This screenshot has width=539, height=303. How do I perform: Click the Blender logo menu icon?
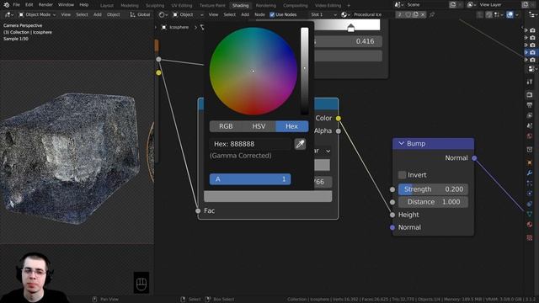coord(6,5)
